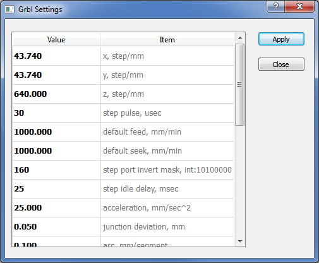The image size is (319, 263).
Task: Click the scrollbar down arrow
Action: [240, 242]
